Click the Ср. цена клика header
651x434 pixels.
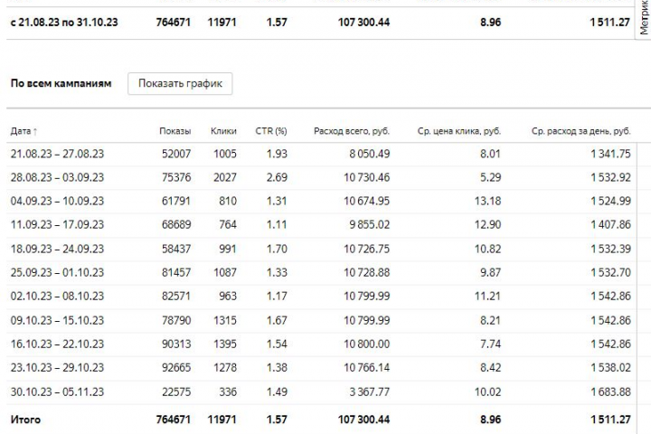tap(459, 131)
